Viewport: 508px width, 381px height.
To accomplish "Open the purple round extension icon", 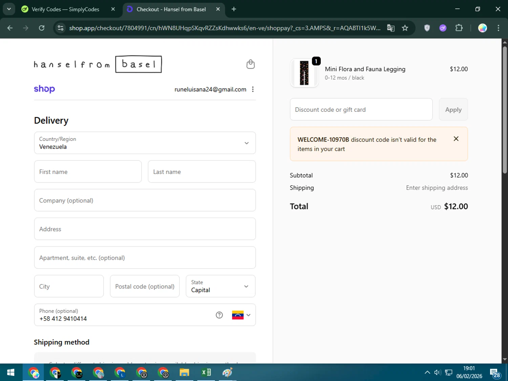I will [443, 28].
